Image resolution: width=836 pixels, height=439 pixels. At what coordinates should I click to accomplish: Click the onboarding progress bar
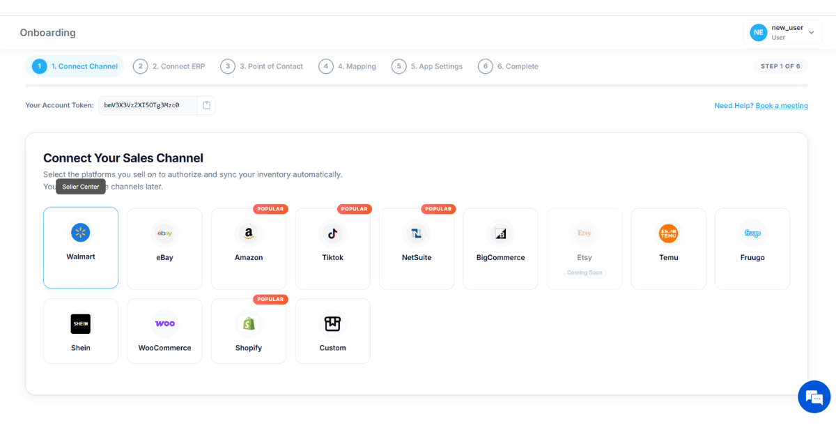coord(417,86)
